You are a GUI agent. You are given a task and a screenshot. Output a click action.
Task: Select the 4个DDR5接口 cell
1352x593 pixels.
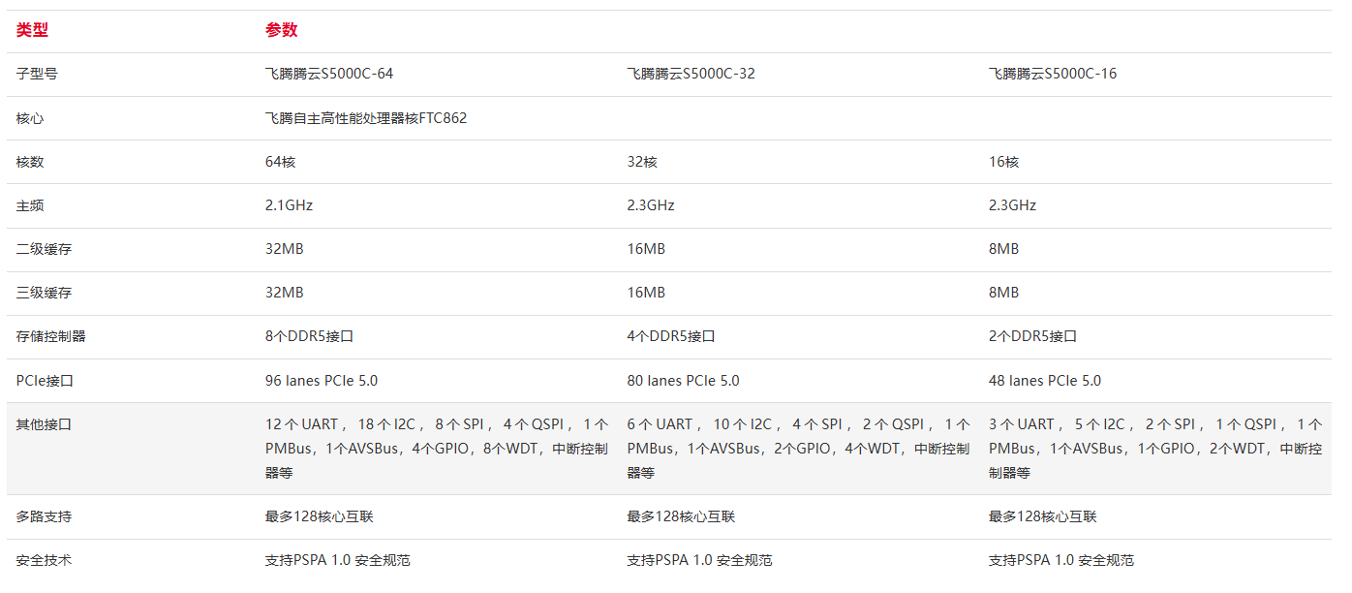(x=670, y=336)
